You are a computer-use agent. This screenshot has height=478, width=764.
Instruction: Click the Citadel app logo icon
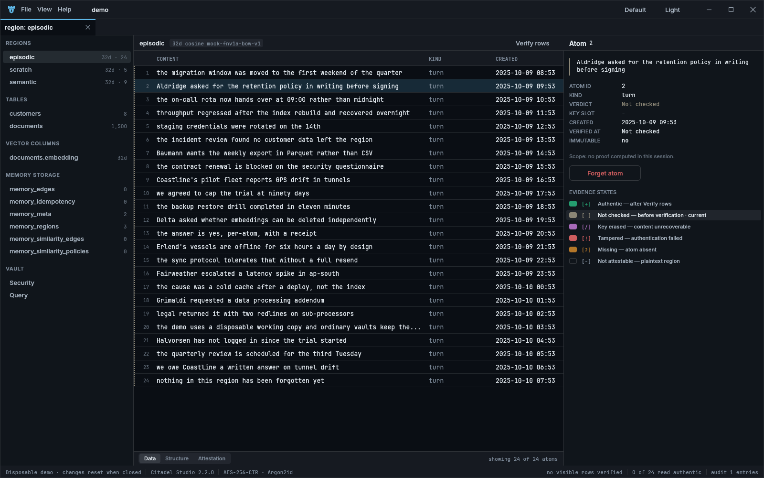11,10
